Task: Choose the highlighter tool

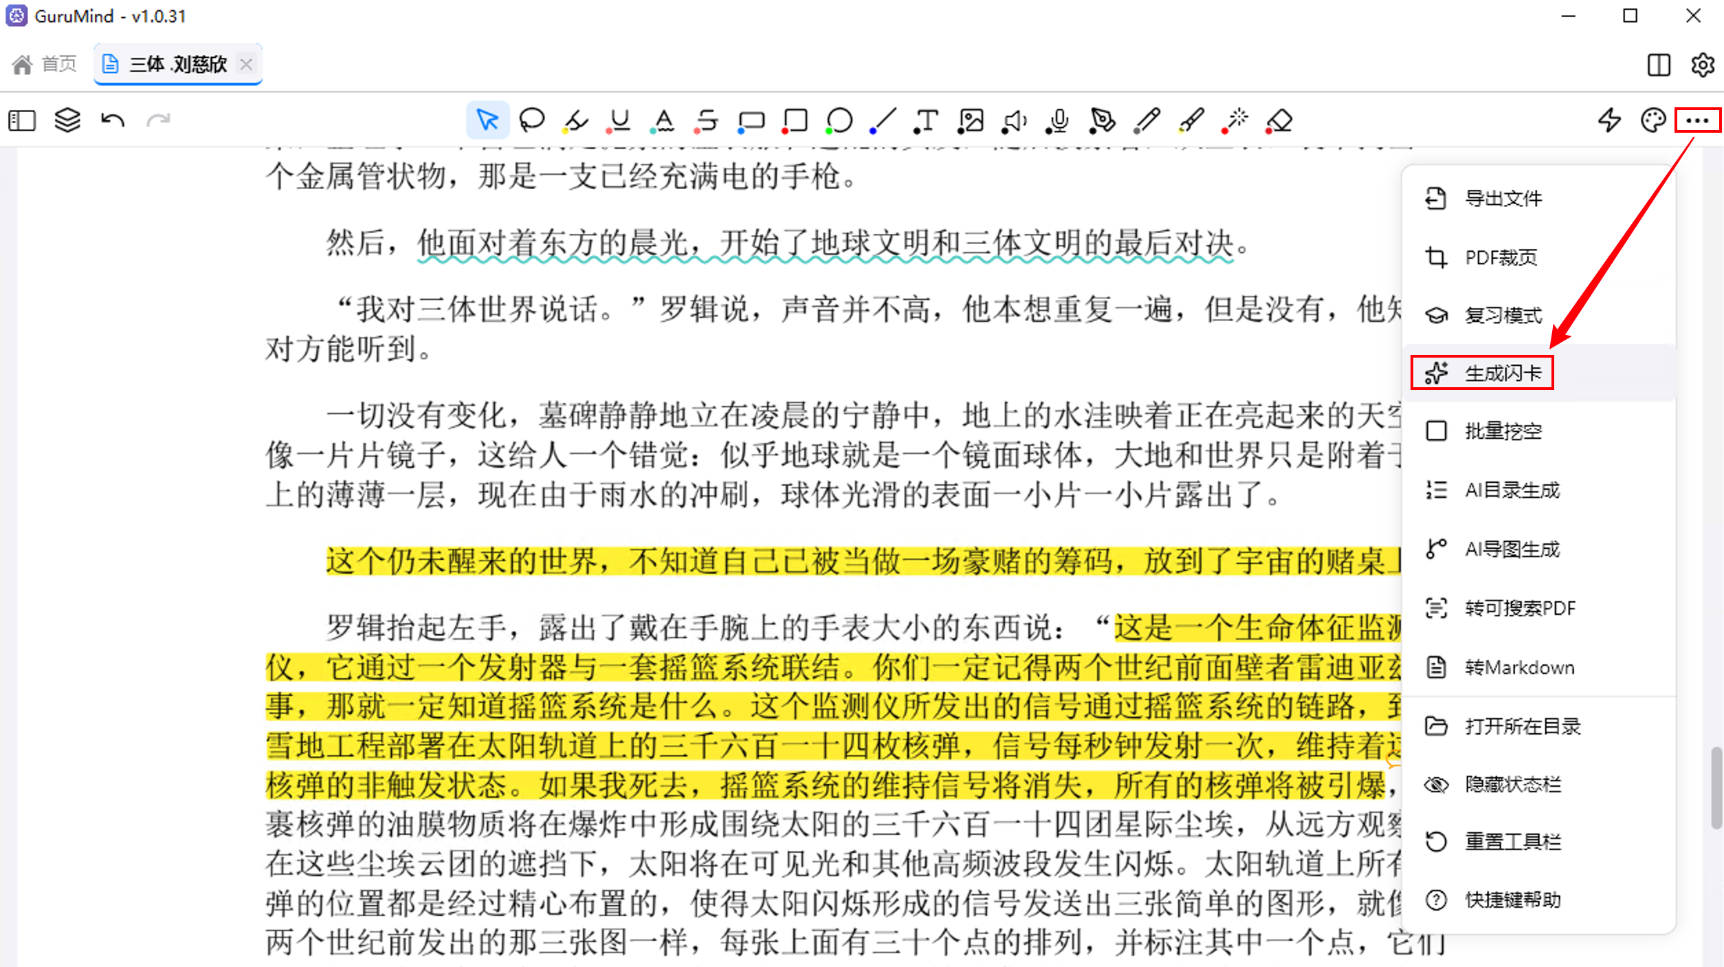Action: tap(575, 120)
